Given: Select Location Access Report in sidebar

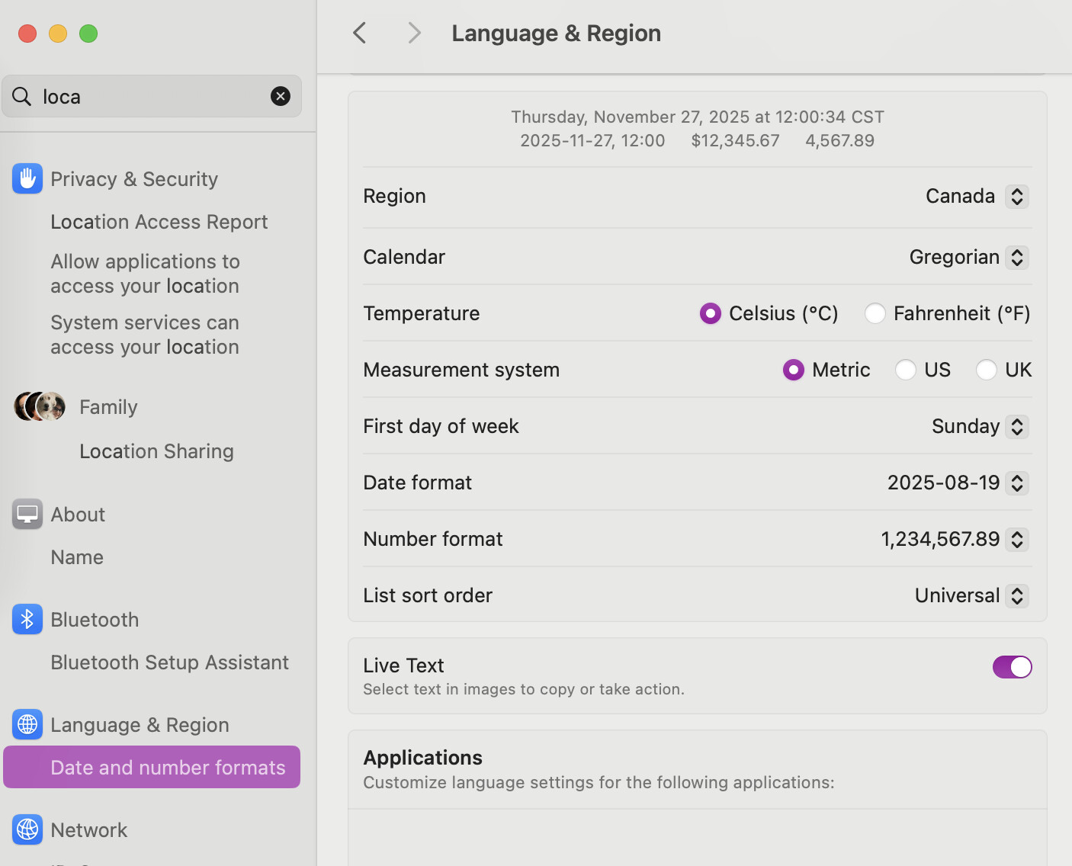Looking at the screenshot, I should pos(159,222).
